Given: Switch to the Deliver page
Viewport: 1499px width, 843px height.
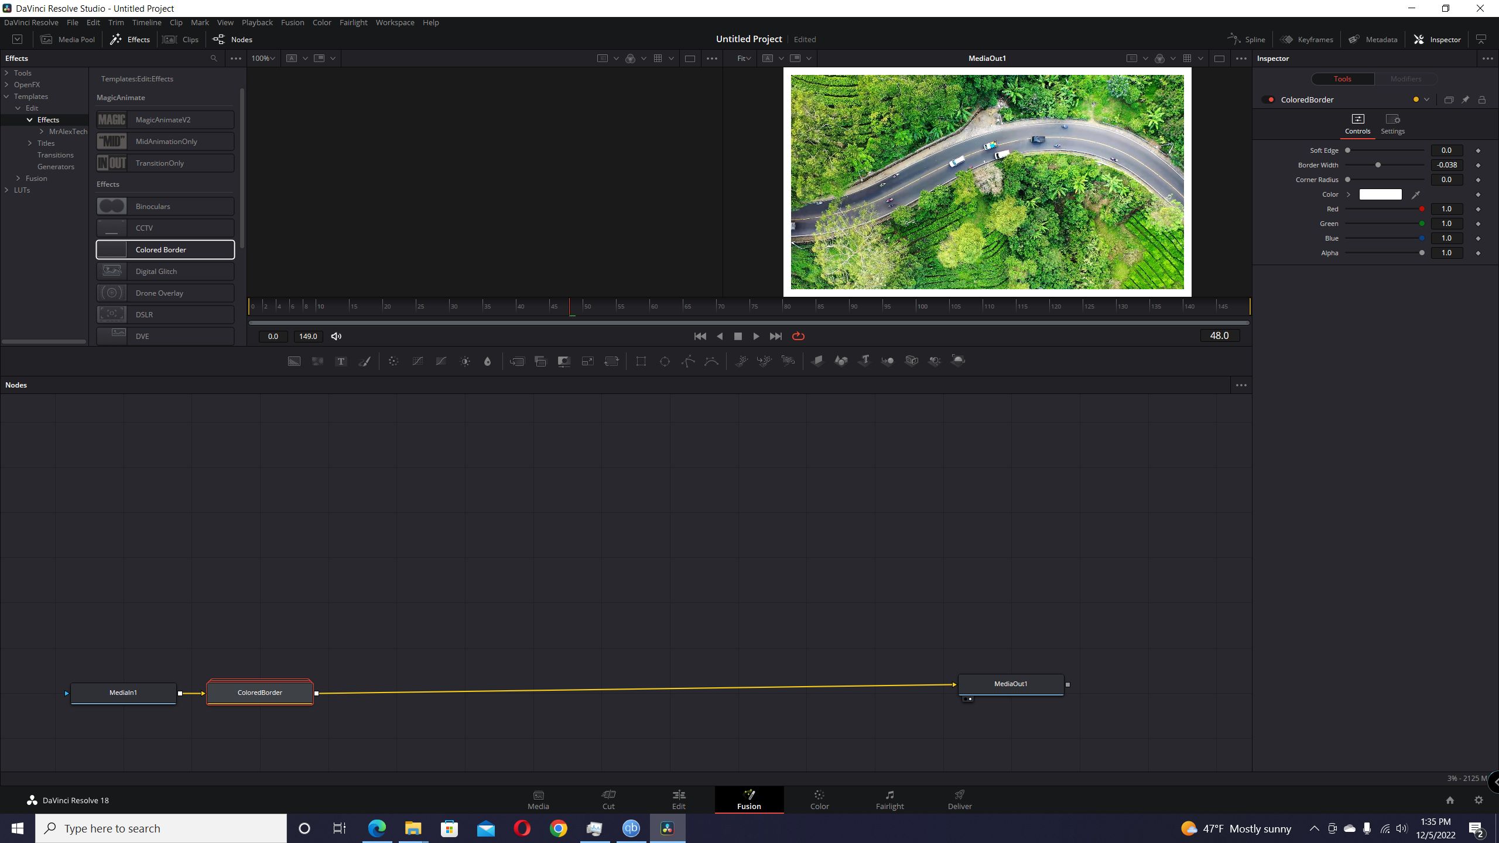Looking at the screenshot, I should click(960, 800).
